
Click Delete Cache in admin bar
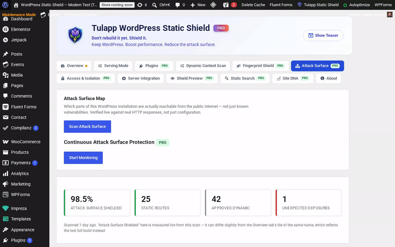(253, 5)
